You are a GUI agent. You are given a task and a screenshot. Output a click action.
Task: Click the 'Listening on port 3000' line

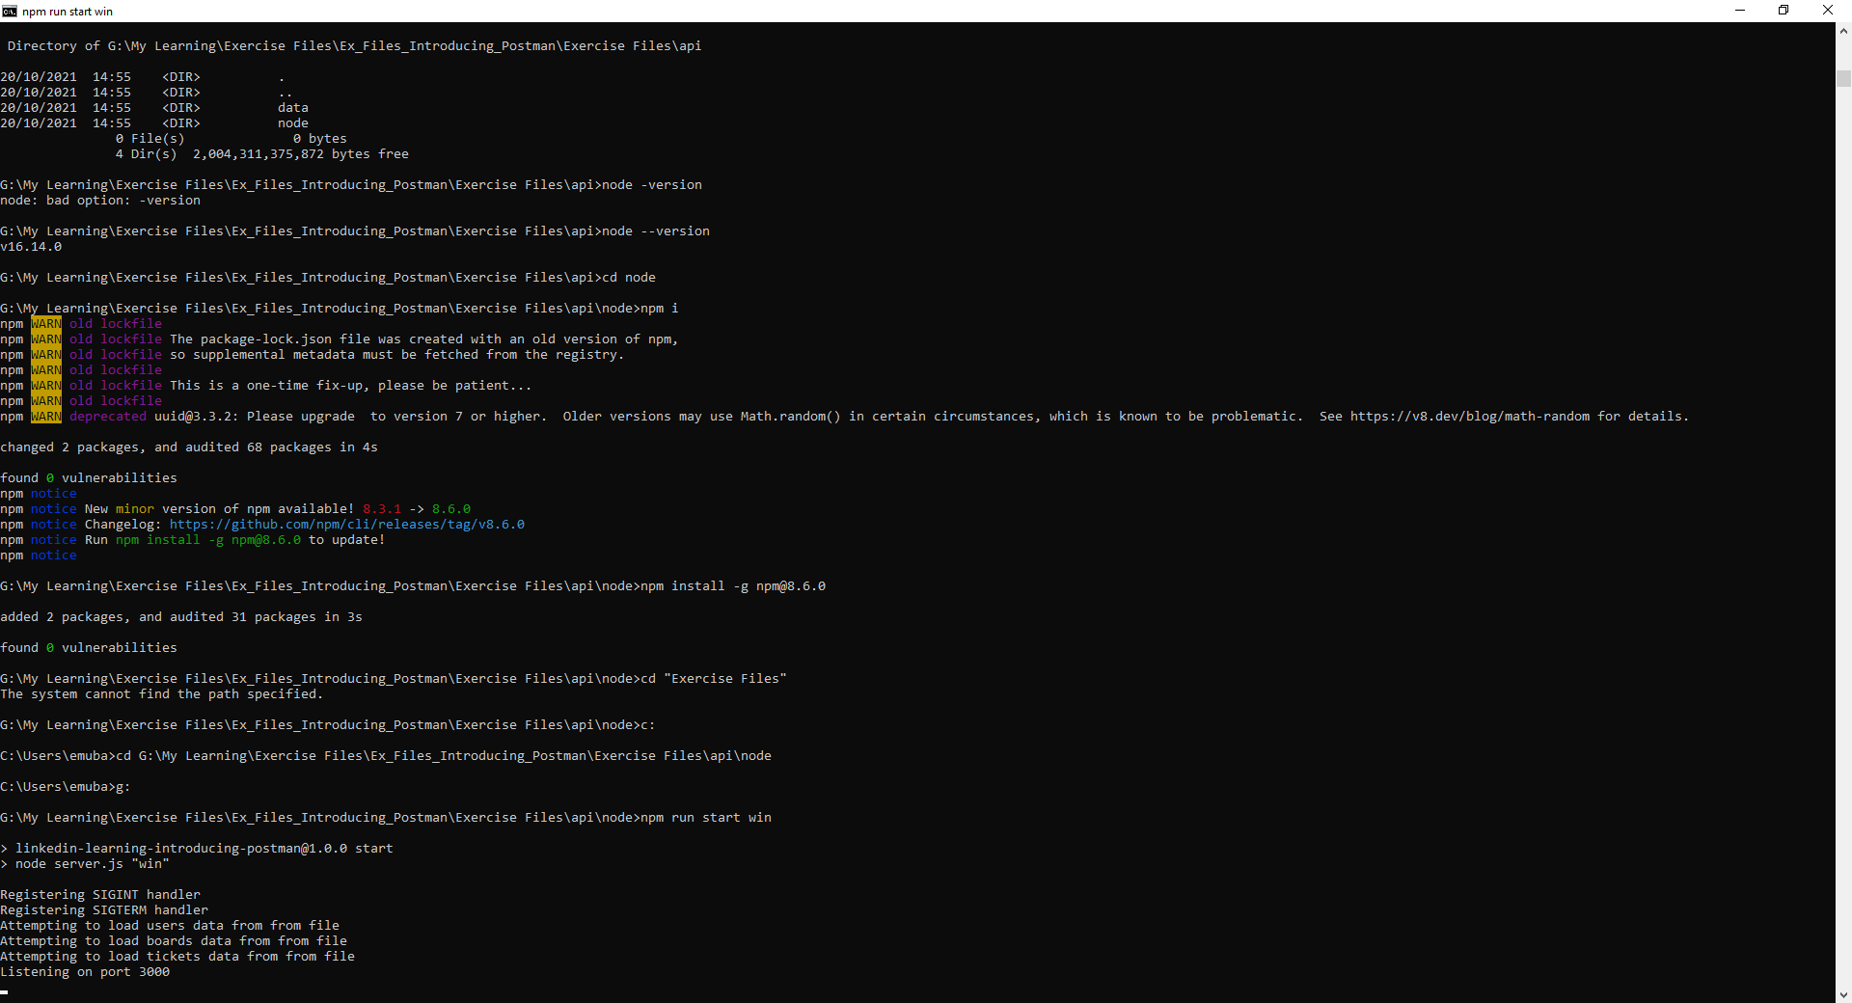(x=85, y=972)
